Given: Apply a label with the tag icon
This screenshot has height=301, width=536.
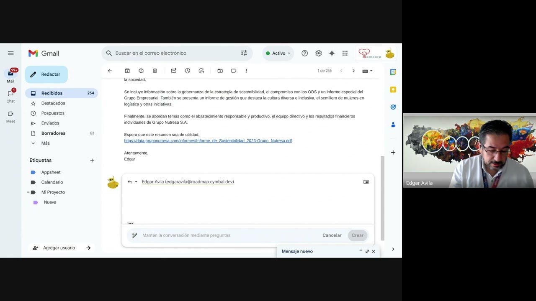Looking at the screenshot, I should pos(234,71).
